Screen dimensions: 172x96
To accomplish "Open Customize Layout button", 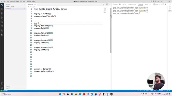I will pos(158,1).
